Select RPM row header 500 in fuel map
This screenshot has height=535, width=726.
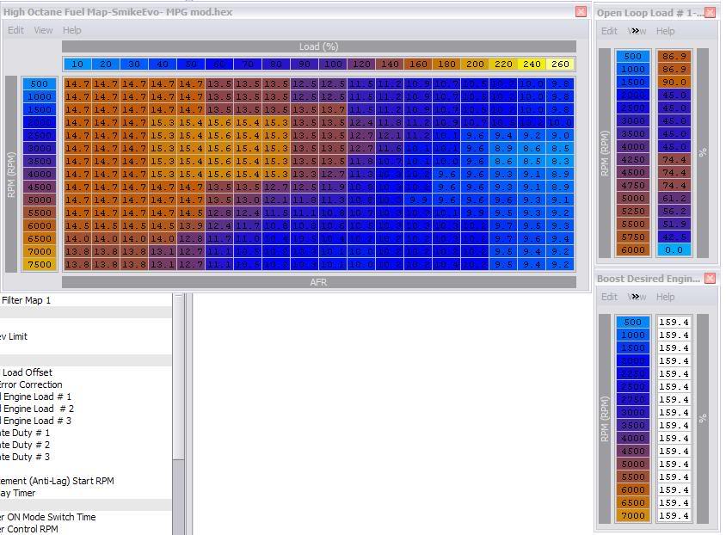point(40,83)
